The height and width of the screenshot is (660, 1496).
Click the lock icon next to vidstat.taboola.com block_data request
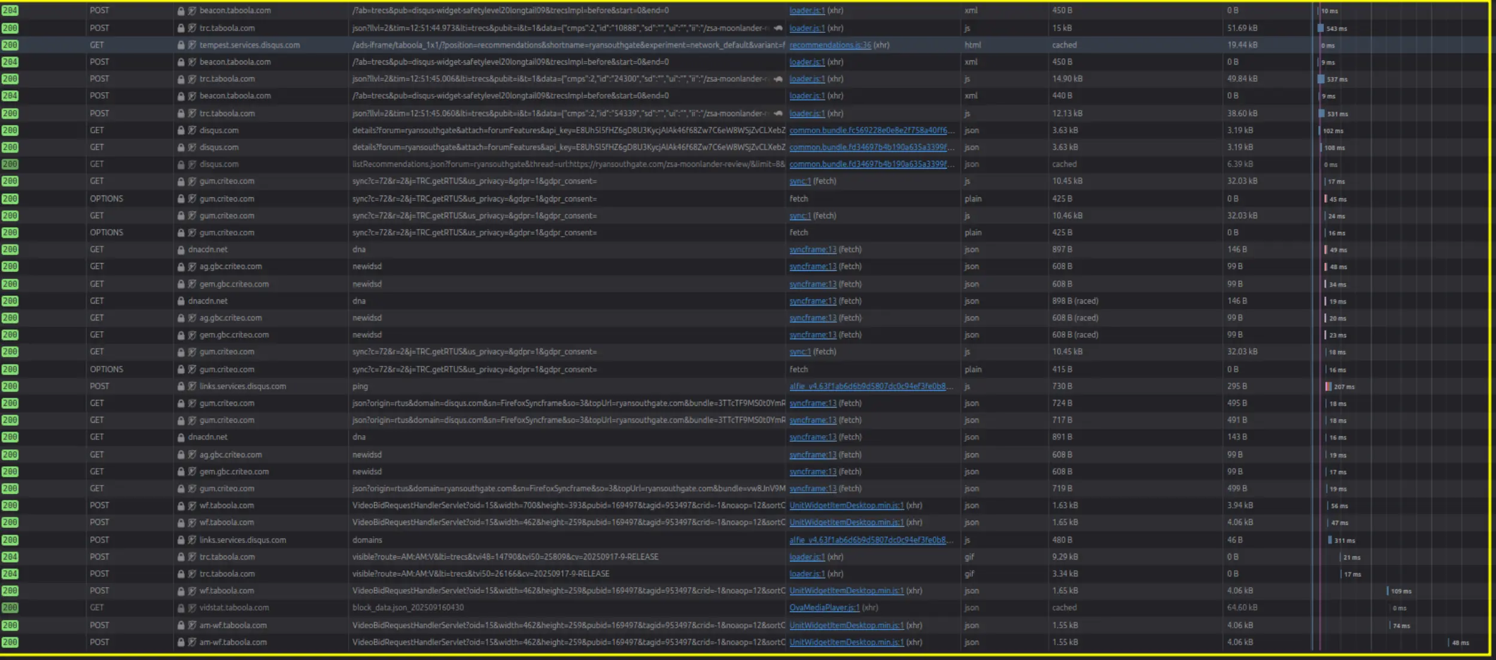pos(181,607)
